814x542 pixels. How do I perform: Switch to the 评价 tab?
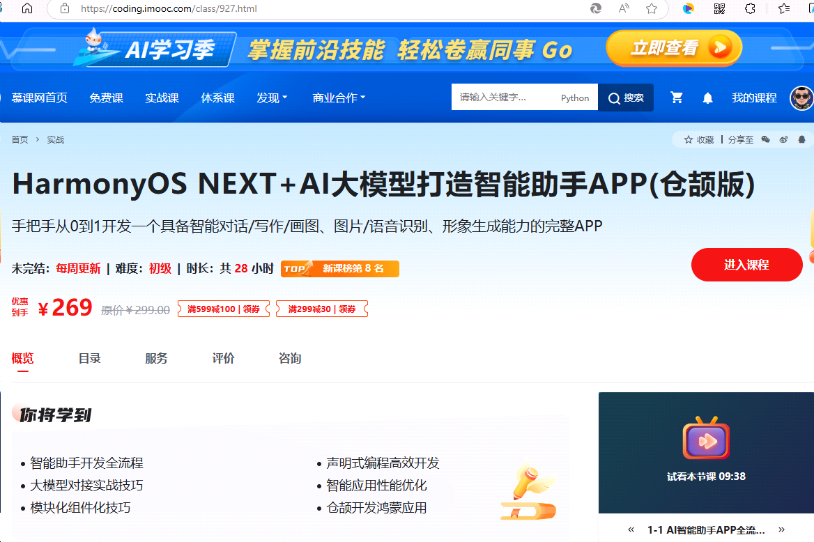click(x=223, y=358)
